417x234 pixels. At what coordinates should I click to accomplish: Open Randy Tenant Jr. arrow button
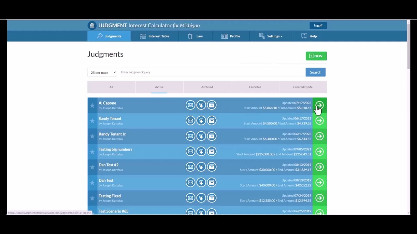[x=320, y=136]
